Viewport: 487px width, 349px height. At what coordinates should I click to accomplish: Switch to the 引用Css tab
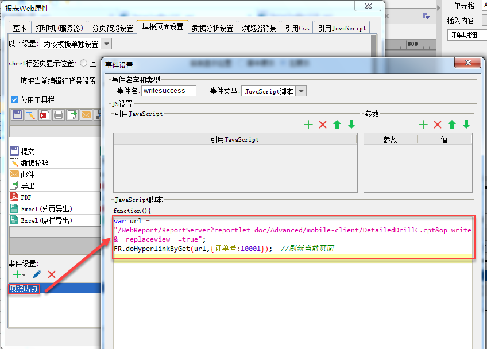click(x=297, y=28)
